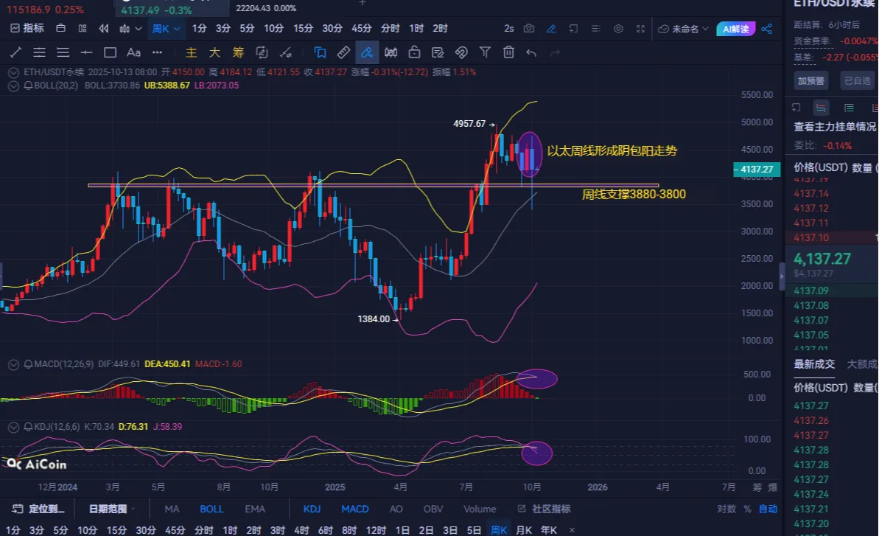
Task: Toggle the MACD indicator at bottom
Action: pyautogui.click(x=355, y=509)
